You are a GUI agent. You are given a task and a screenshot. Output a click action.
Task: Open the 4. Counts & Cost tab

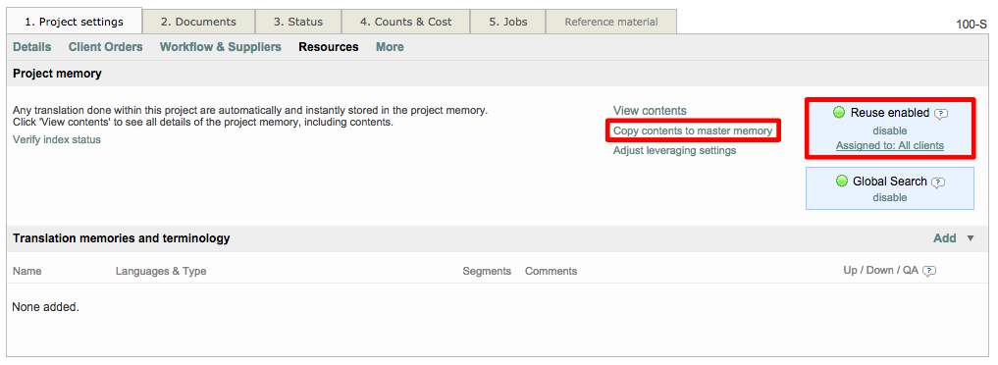point(405,22)
